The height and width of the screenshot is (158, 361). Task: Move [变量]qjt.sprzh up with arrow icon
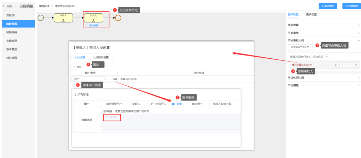[x=342, y=65]
